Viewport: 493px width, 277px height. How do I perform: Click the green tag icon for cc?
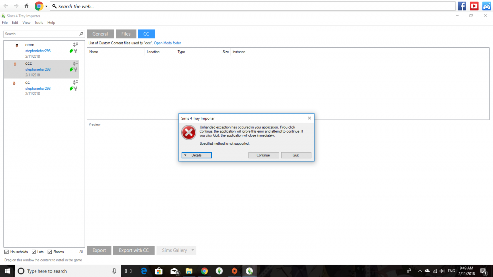[71, 88]
